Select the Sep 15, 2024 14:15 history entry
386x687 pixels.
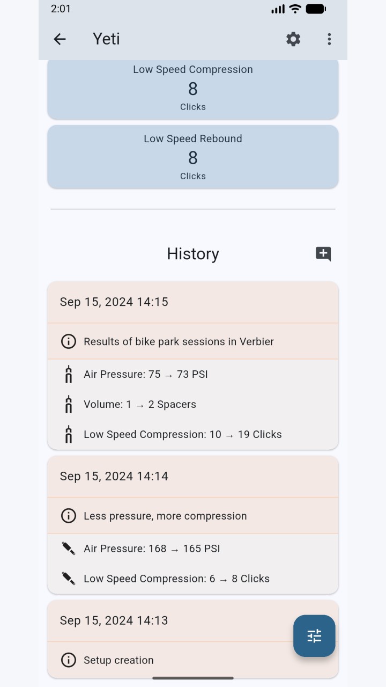[193, 302]
